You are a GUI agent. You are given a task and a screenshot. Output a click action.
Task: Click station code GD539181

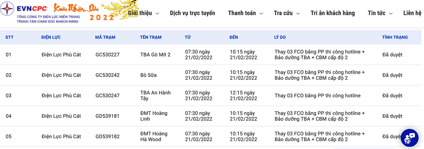pos(107,116)
